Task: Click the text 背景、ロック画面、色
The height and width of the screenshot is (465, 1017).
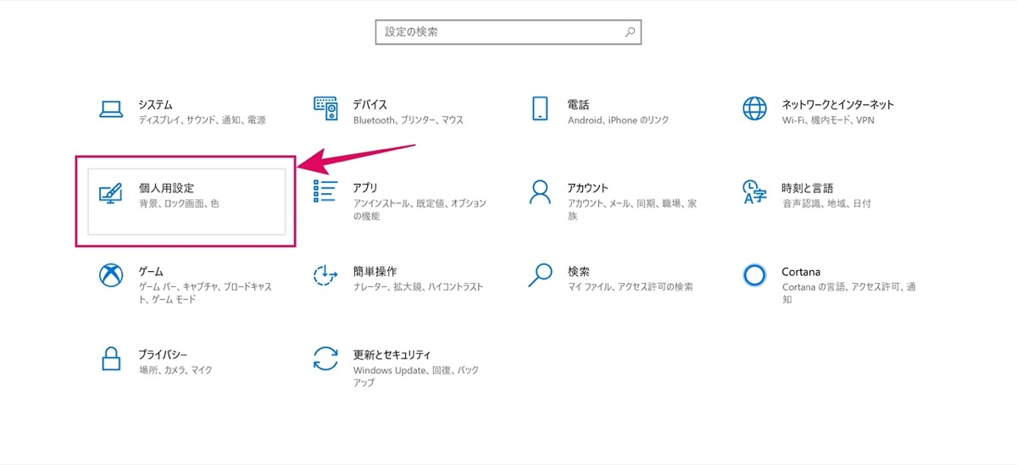Action: click(180, 203)
